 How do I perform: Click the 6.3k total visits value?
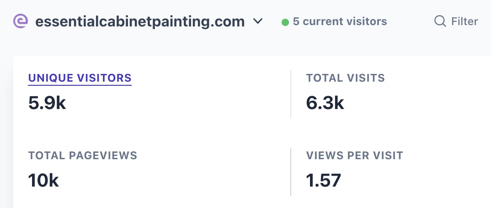click(x=325, y=103)
